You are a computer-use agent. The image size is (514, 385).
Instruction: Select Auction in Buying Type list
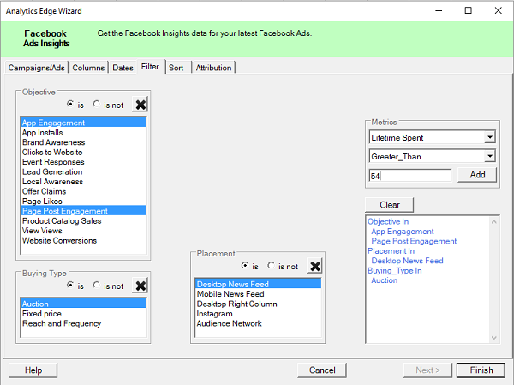(84, 304)
